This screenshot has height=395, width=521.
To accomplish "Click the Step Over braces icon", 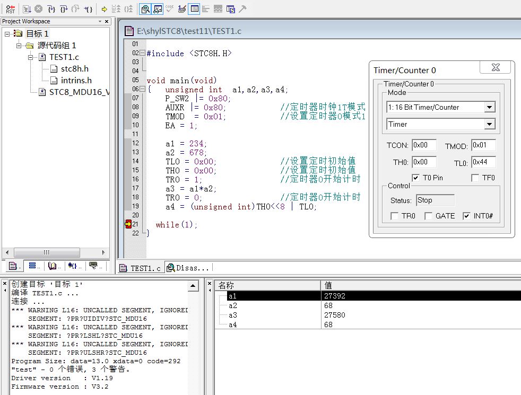I will [x=64, y=9].
